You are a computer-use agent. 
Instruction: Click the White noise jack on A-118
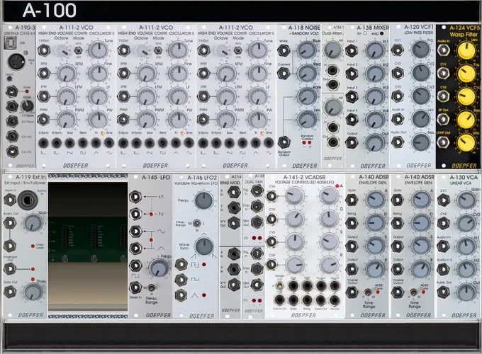(x=284, y=50)
